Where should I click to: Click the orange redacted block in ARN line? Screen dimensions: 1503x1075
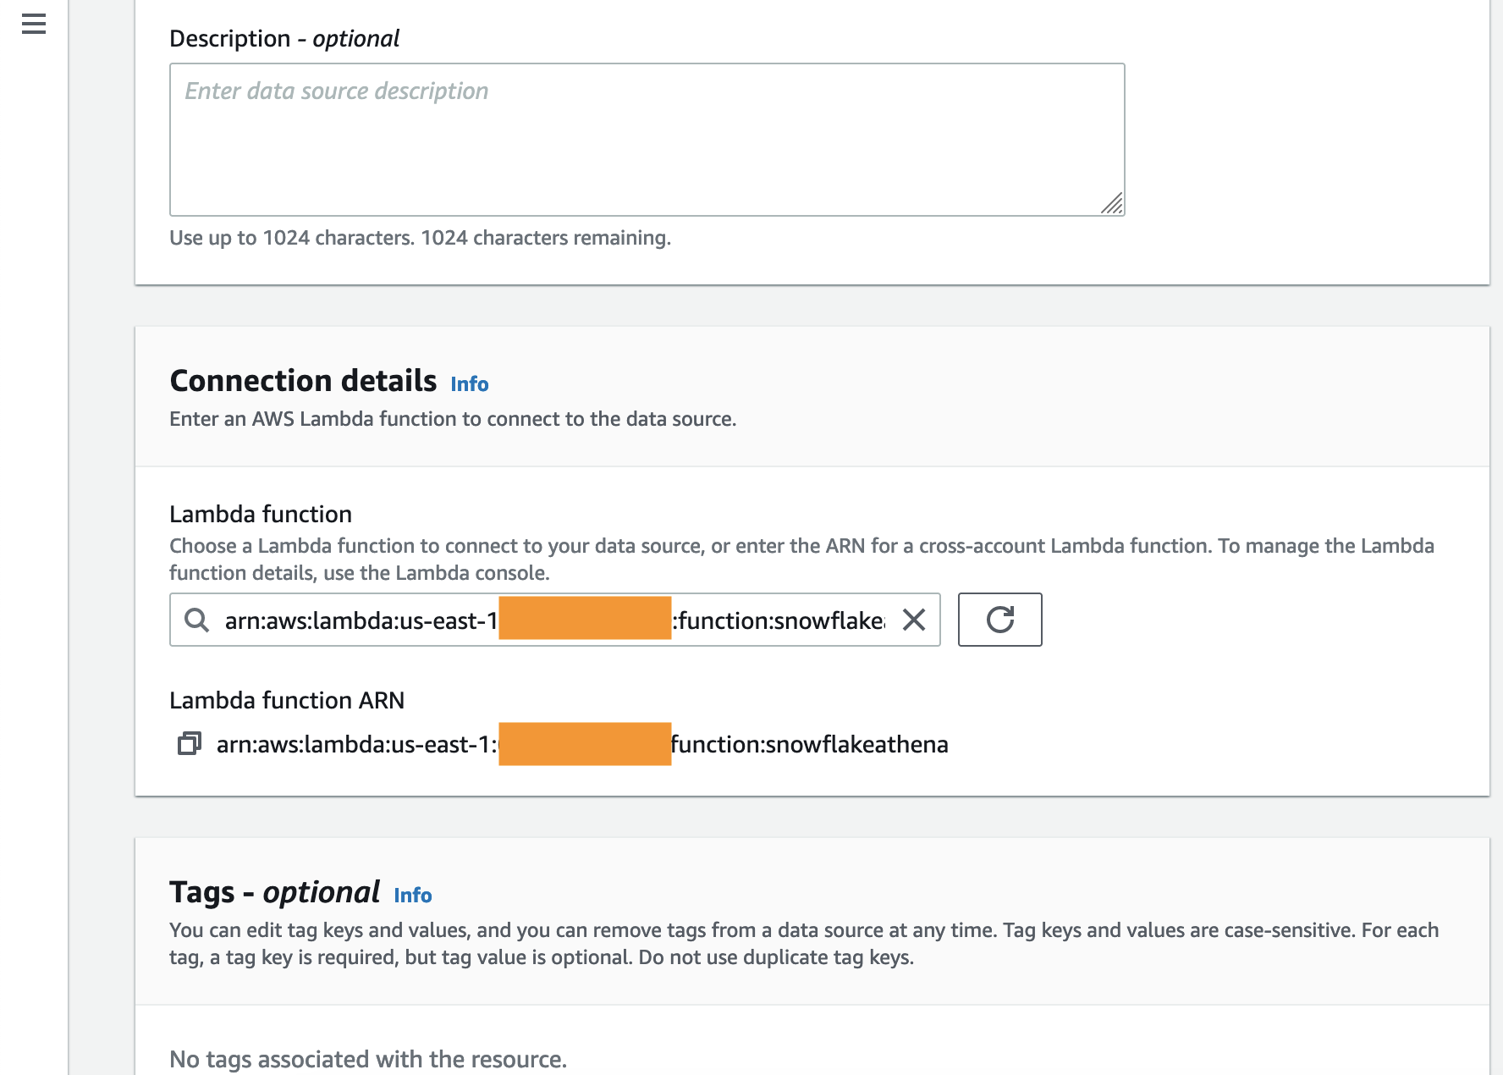(585, 744)
